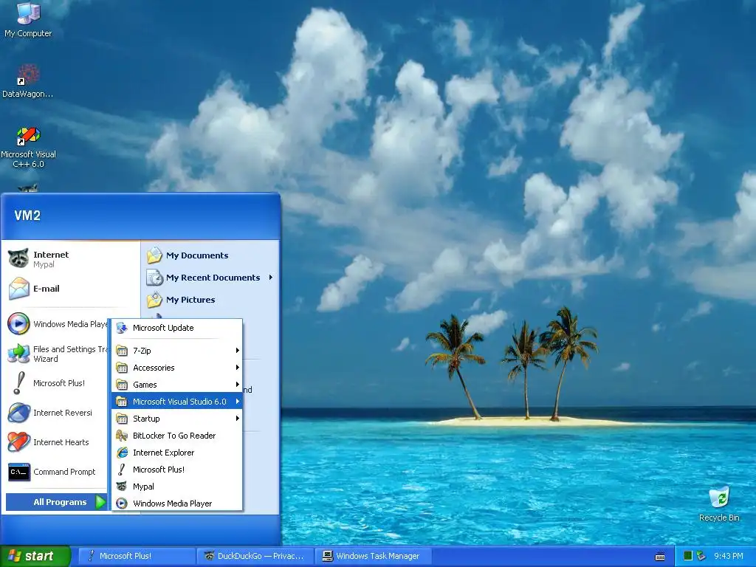Expand the Startup program folder
The height and width of the screenshot is (567, 756).
(x=177, y=419)
